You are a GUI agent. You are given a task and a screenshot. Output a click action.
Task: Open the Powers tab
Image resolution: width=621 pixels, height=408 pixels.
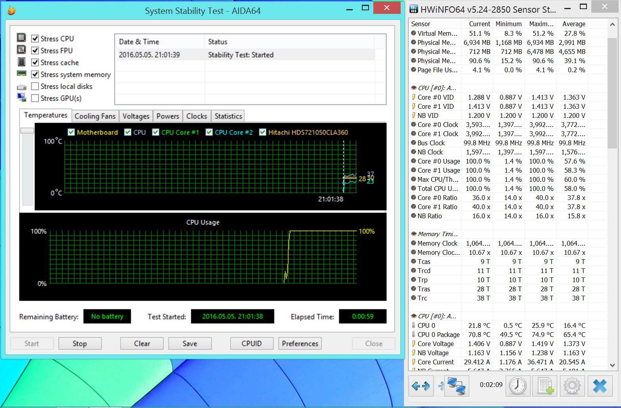coord(168,116)
